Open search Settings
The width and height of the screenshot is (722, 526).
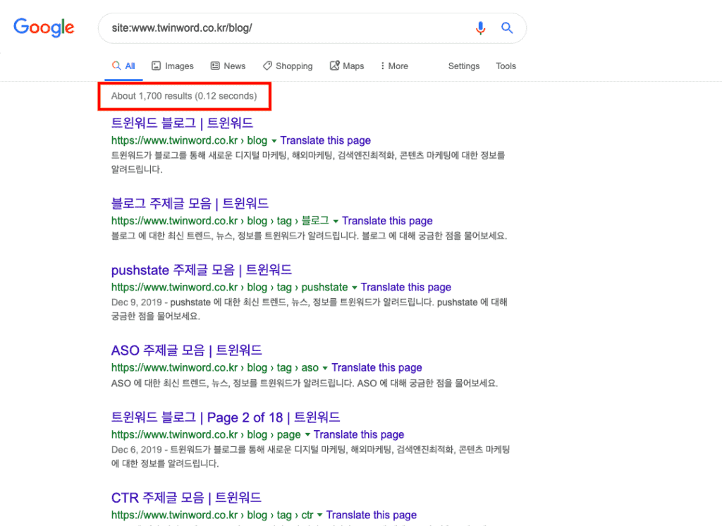(464, 66)
